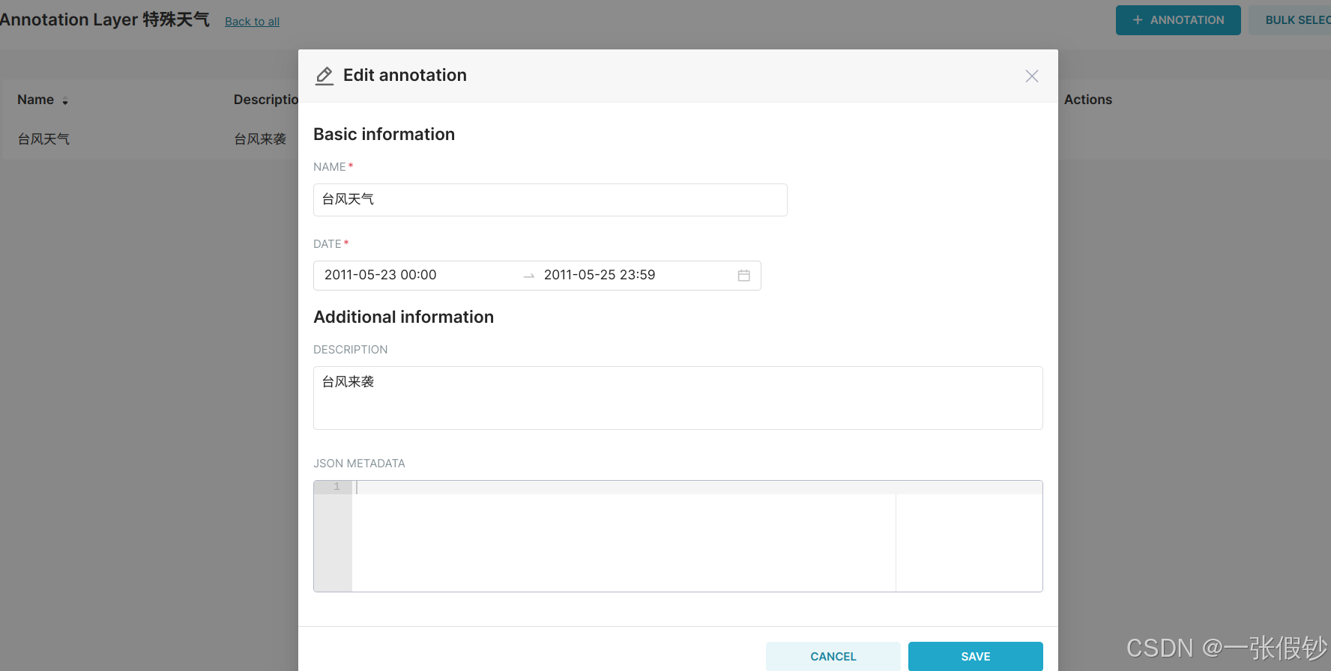Click the sort arrow beside Name column
1331x671 pixels.
tap(65, 101)
